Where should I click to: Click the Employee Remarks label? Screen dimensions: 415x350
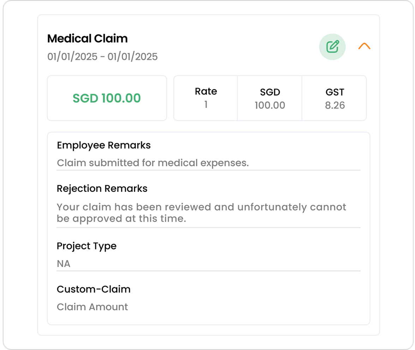[104, 145]
